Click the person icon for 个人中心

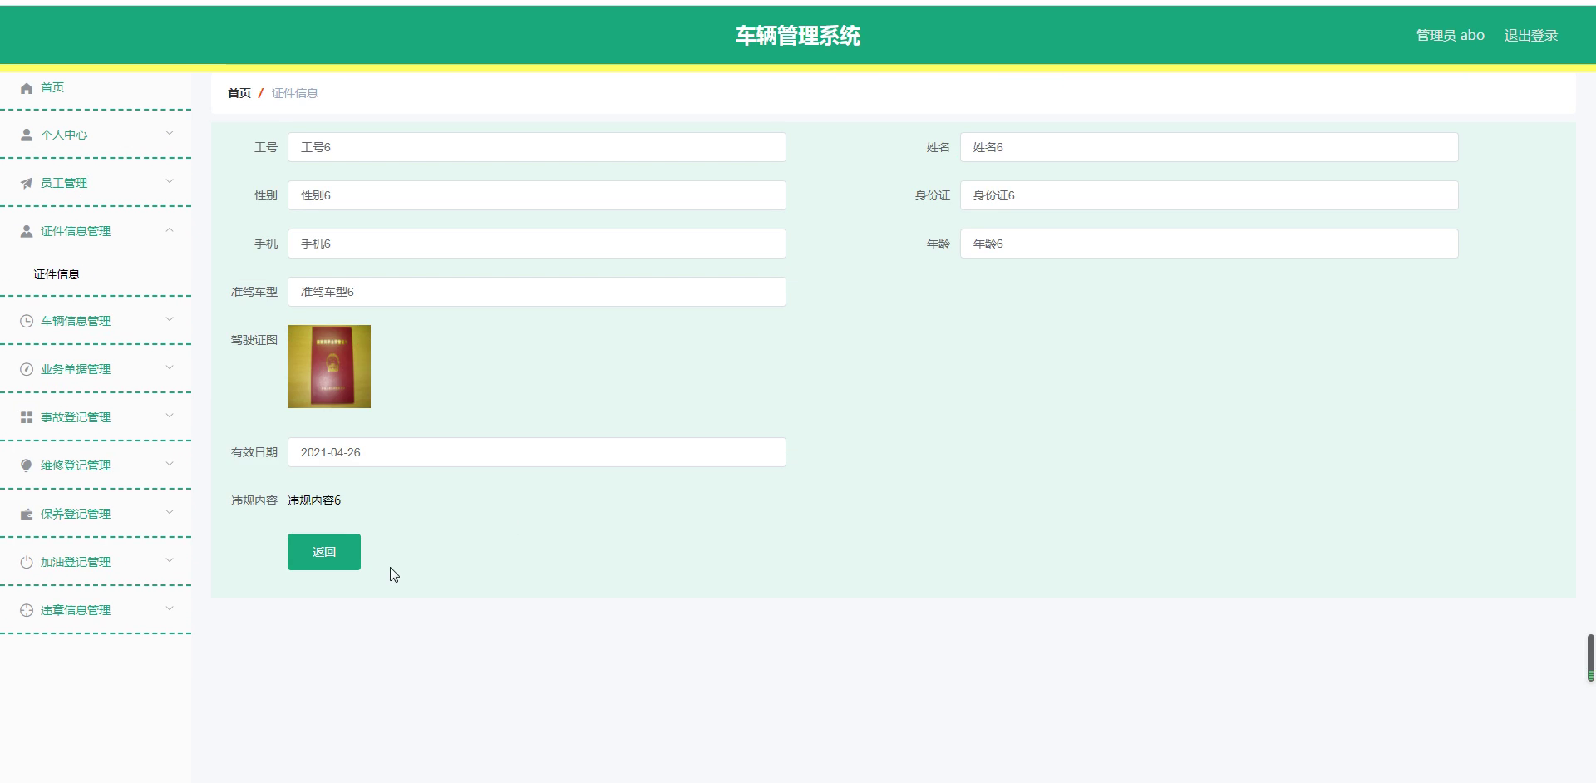tap(27, 135)
